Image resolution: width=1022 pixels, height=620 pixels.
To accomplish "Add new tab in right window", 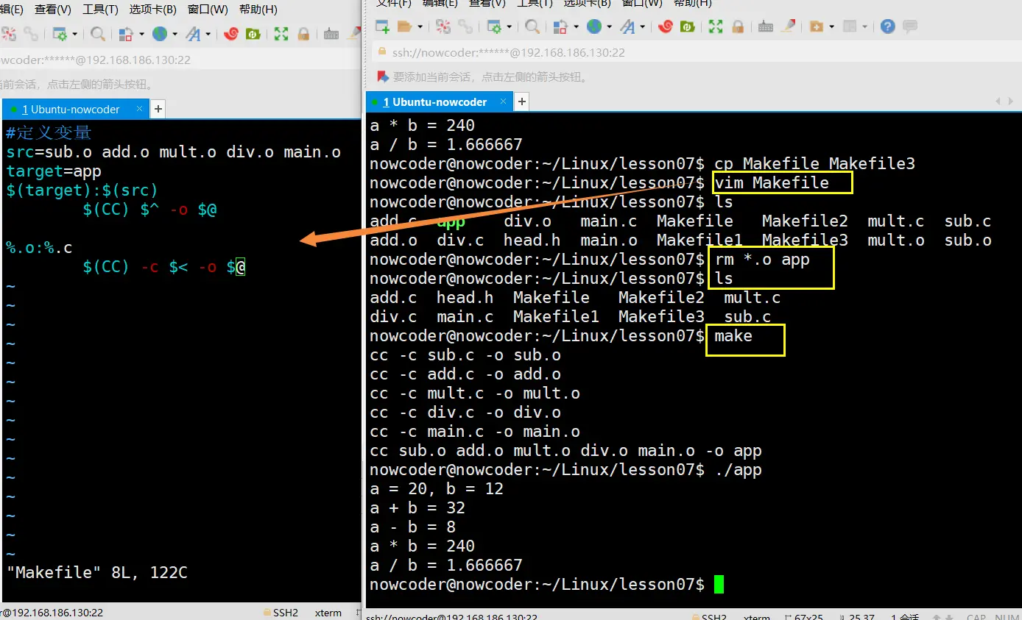I will (522, 102).
